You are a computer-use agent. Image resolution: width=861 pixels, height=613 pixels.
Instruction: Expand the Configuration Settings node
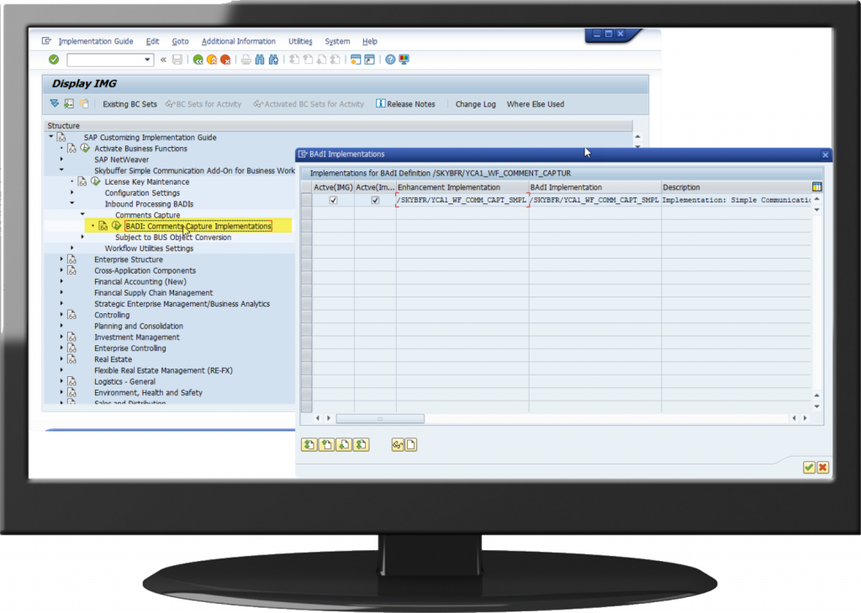tap(72, 192)
